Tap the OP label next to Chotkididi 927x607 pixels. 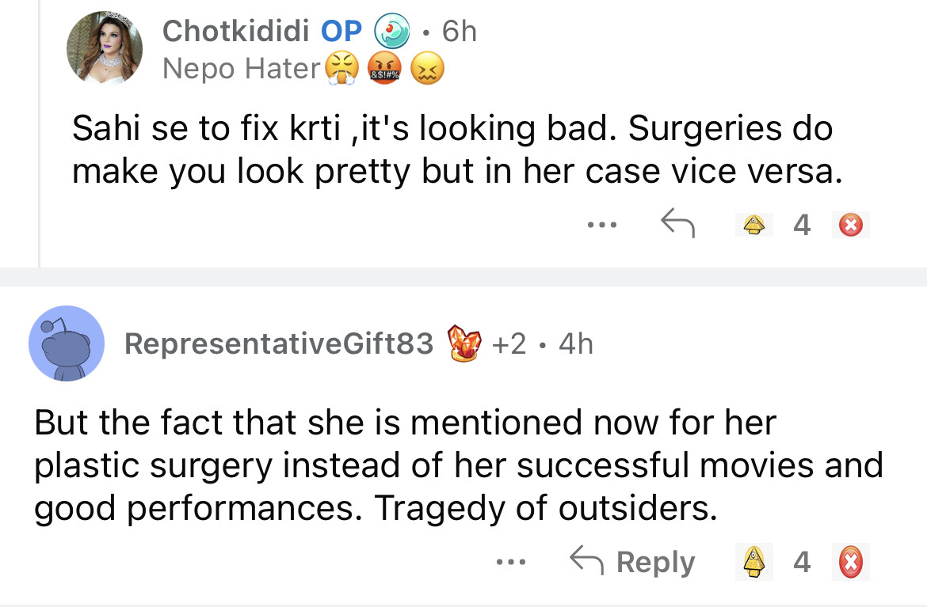(341, 31)
